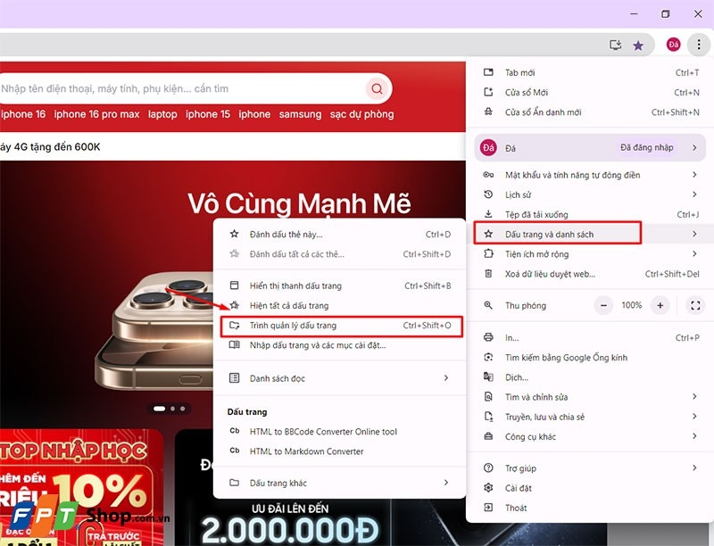Image resolution: width=714 pixels, height=546 pixels.
Task: Click the trash icon for Xoá dữ liệu duyệt web
Action: (x=488, y=274)
